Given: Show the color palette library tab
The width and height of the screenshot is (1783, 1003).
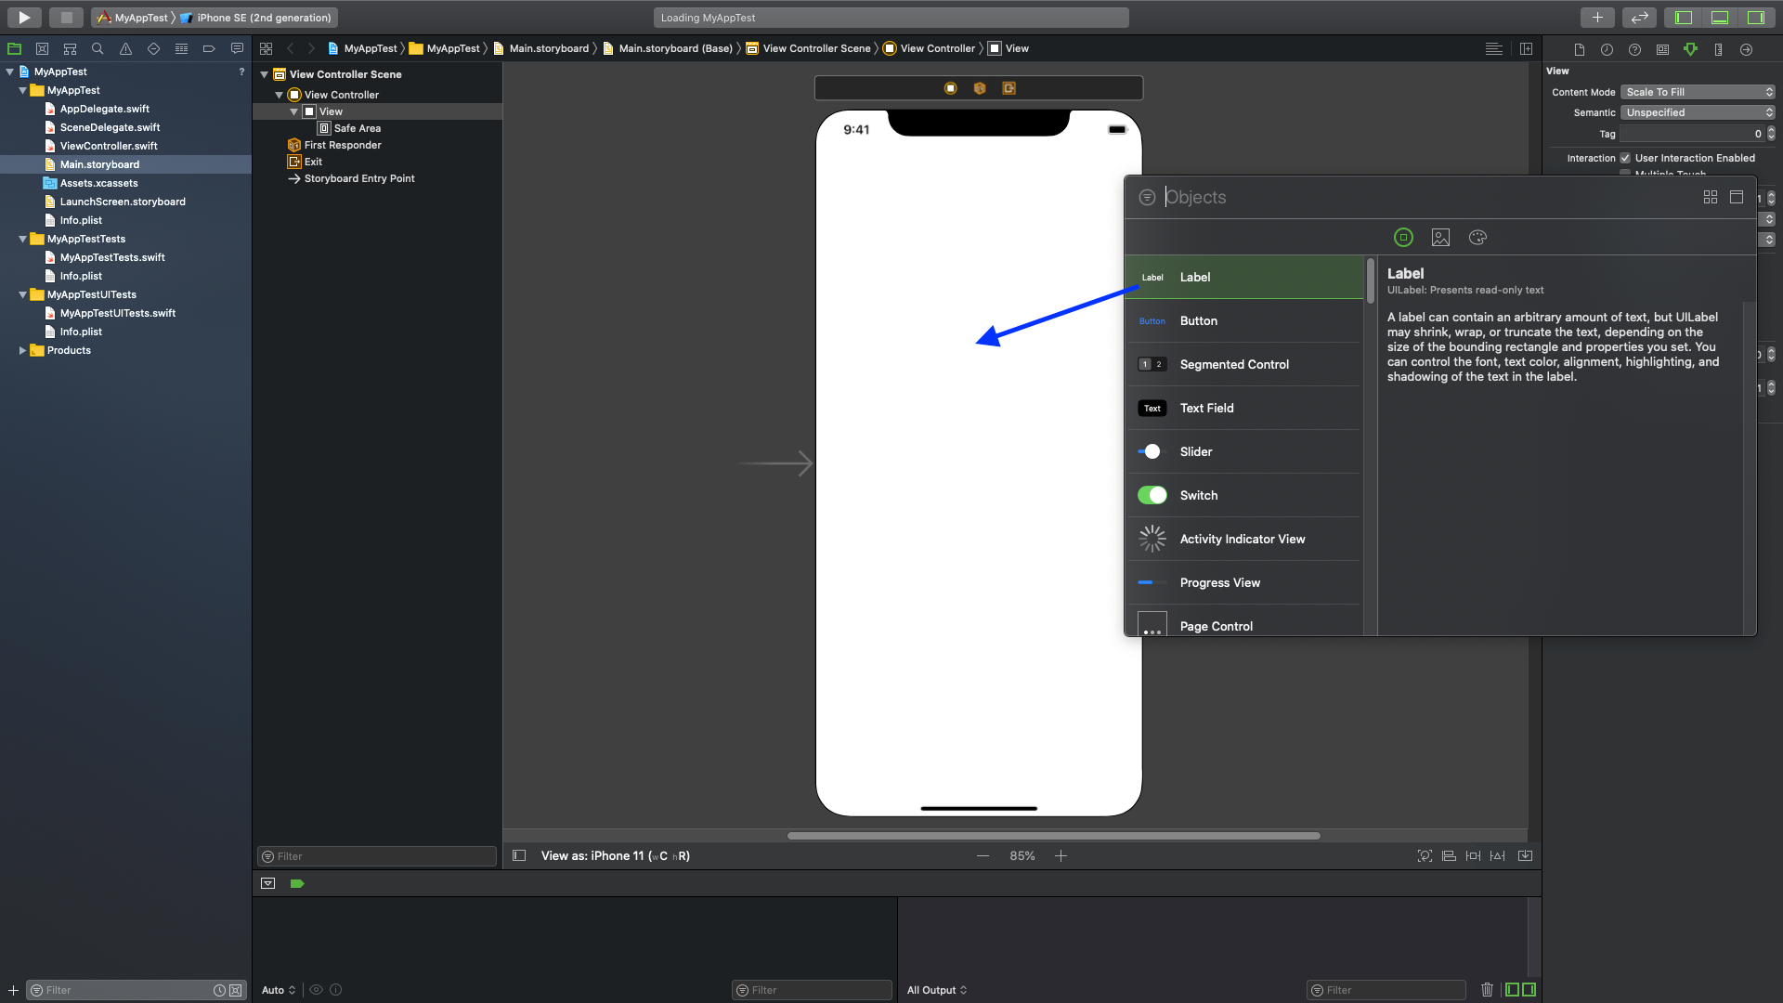Looking at the screenshot, I should pyautogui.click(x=1477, y=238).
